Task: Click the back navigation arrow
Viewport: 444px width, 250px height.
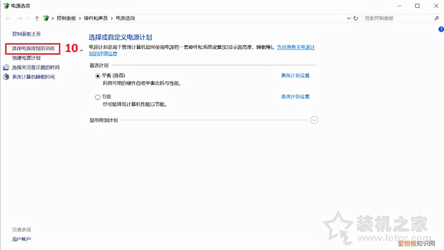Action: pos(8,18)
